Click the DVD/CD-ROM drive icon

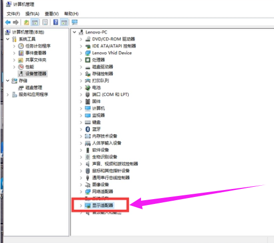tap(88, 39)
